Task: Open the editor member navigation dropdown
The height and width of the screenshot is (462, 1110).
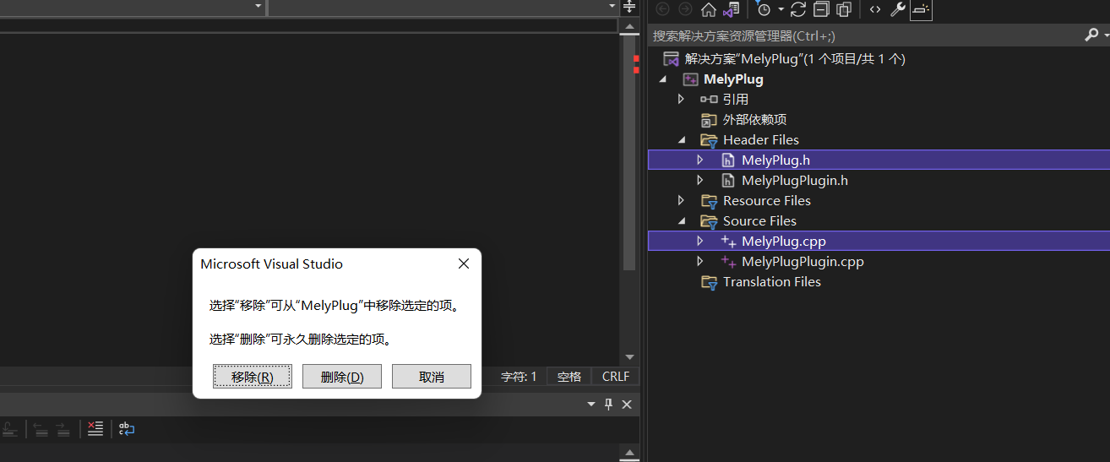Action: coord(612,6)
